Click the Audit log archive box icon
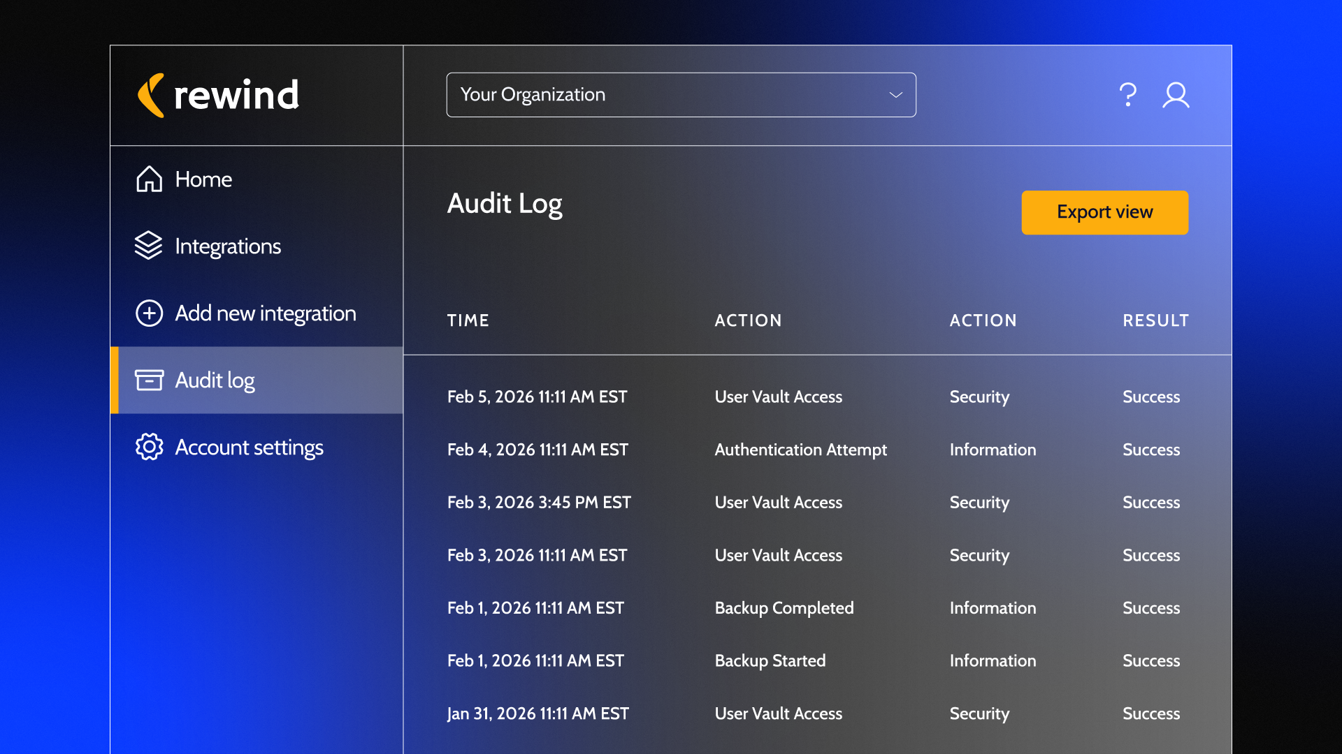Image resolution: width=1342 pixels, height=754 pixels. tap(149, 380)
